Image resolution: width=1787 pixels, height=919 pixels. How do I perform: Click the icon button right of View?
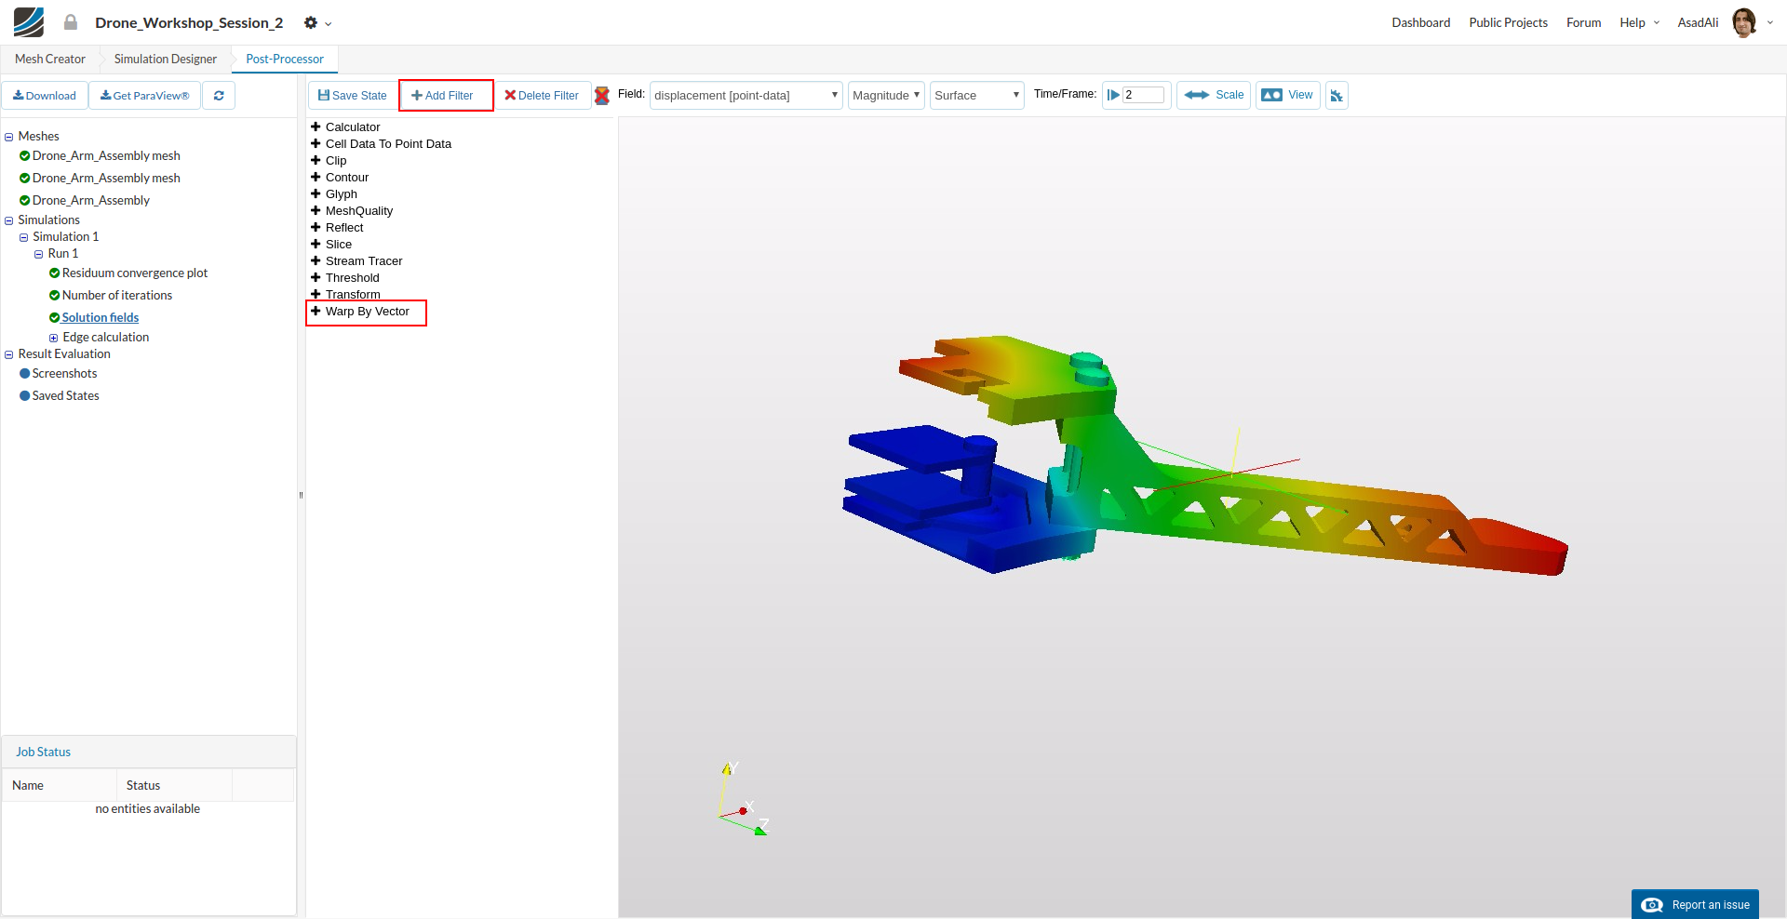coord(1337,95)
